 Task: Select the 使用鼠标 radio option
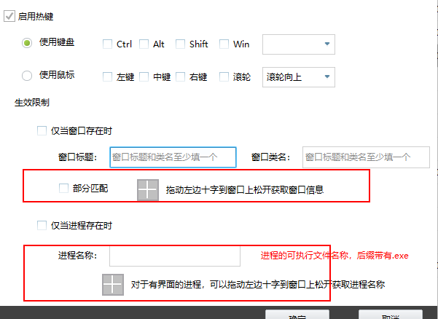coord(27,76)
